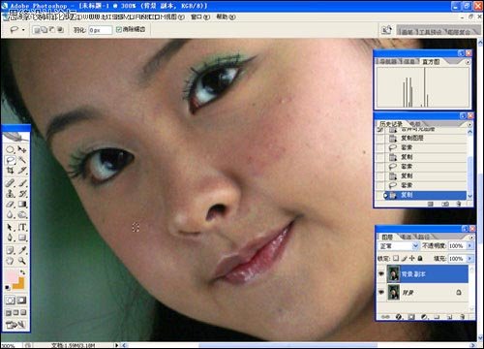484x349 pixels.
Task: Hide the 背景 layer via eye icon
Action: [x=381, y=292]
